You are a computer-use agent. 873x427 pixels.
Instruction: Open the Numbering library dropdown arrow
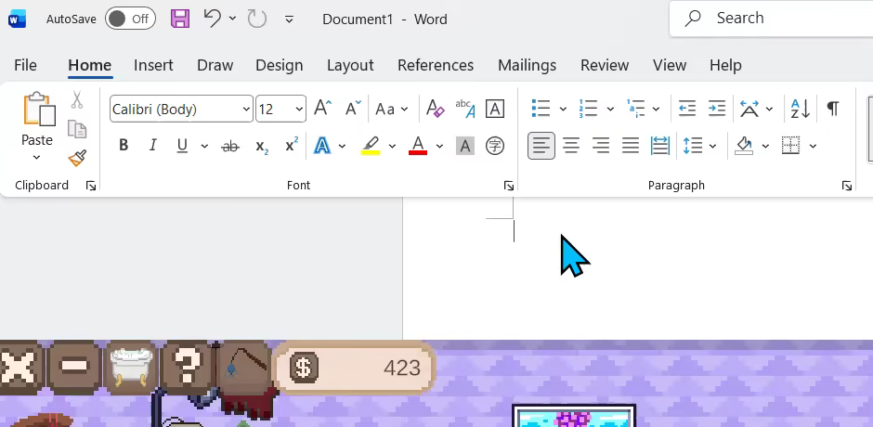click(x=610, y=109)
